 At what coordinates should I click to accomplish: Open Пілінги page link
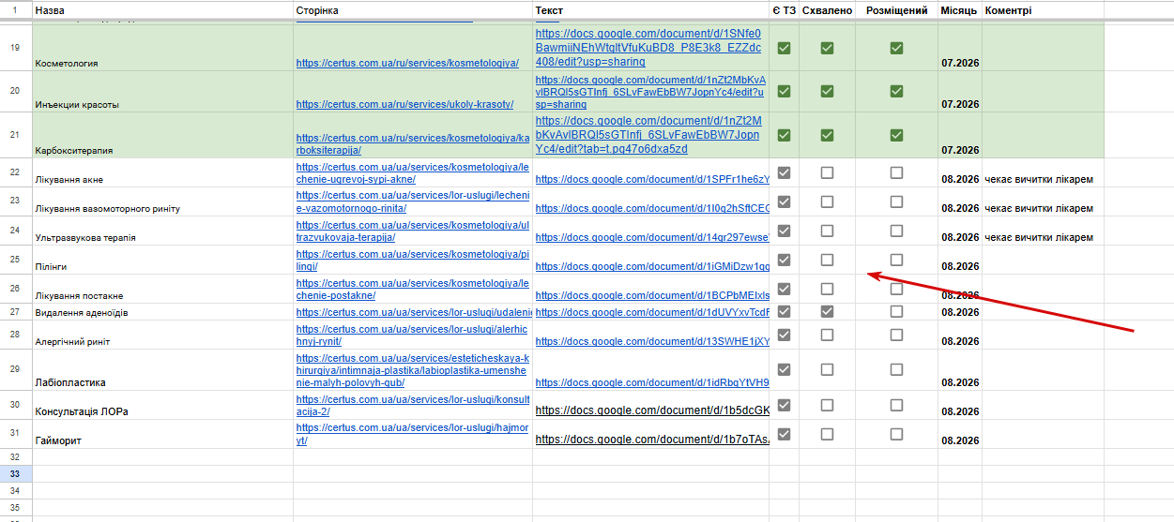(x=413, y=261)
